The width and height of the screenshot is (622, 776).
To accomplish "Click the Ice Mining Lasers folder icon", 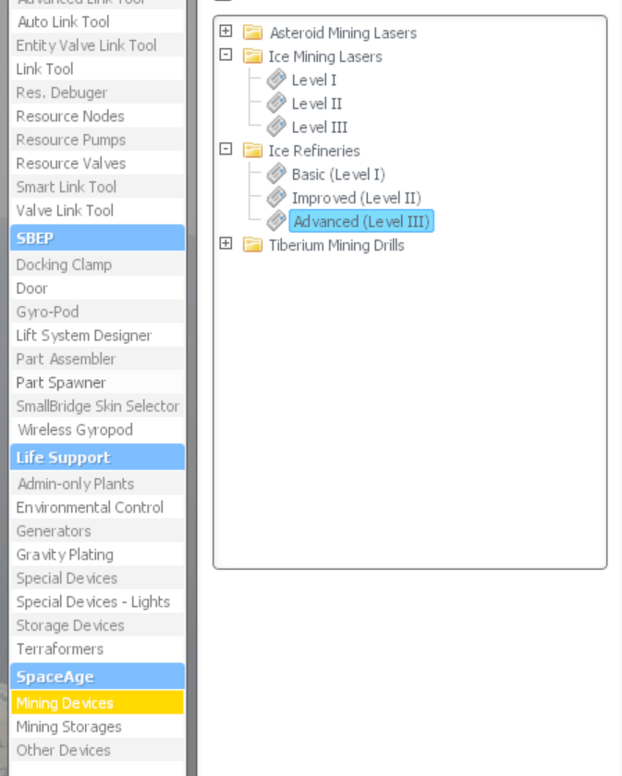I will tap(252, 56).
